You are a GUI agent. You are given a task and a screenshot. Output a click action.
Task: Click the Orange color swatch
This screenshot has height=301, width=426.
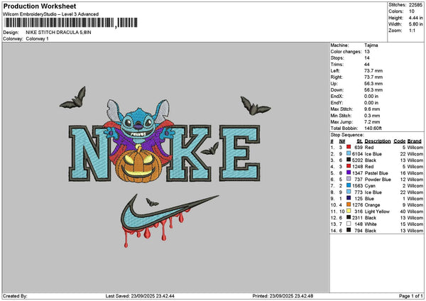click(x=349, y=205)
